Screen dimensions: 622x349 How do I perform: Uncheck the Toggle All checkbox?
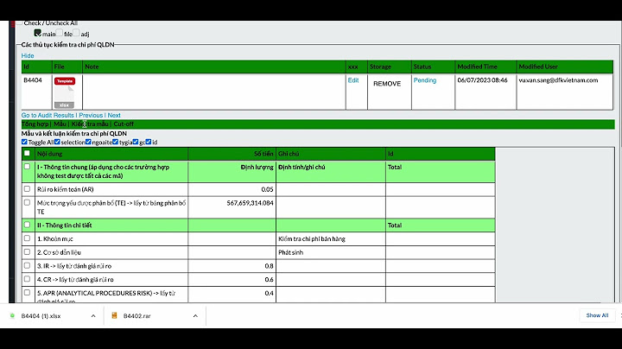click(24, 142)
